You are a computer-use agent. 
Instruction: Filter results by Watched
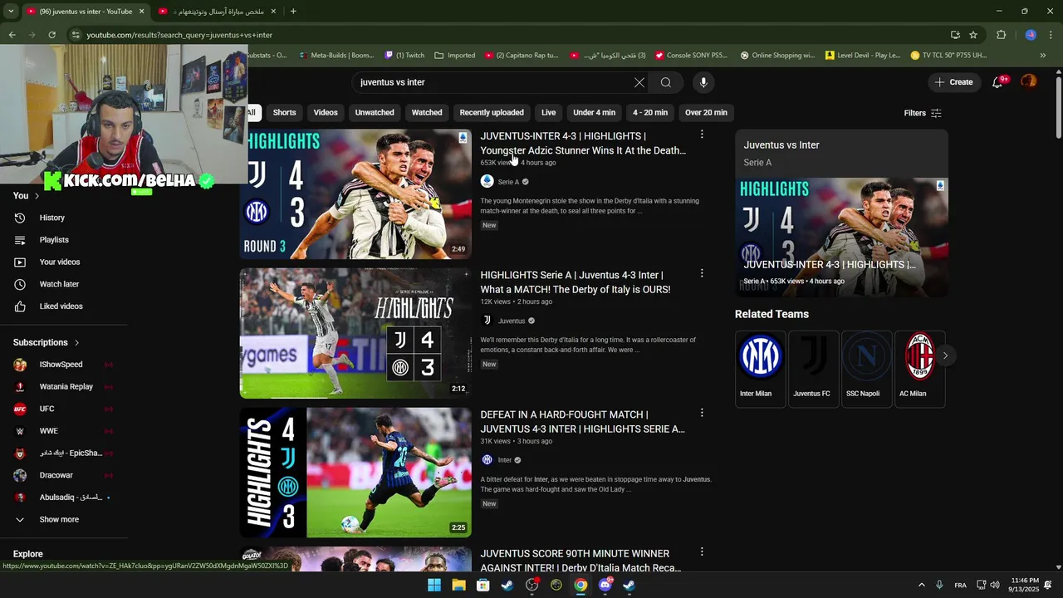pos(427,112)
